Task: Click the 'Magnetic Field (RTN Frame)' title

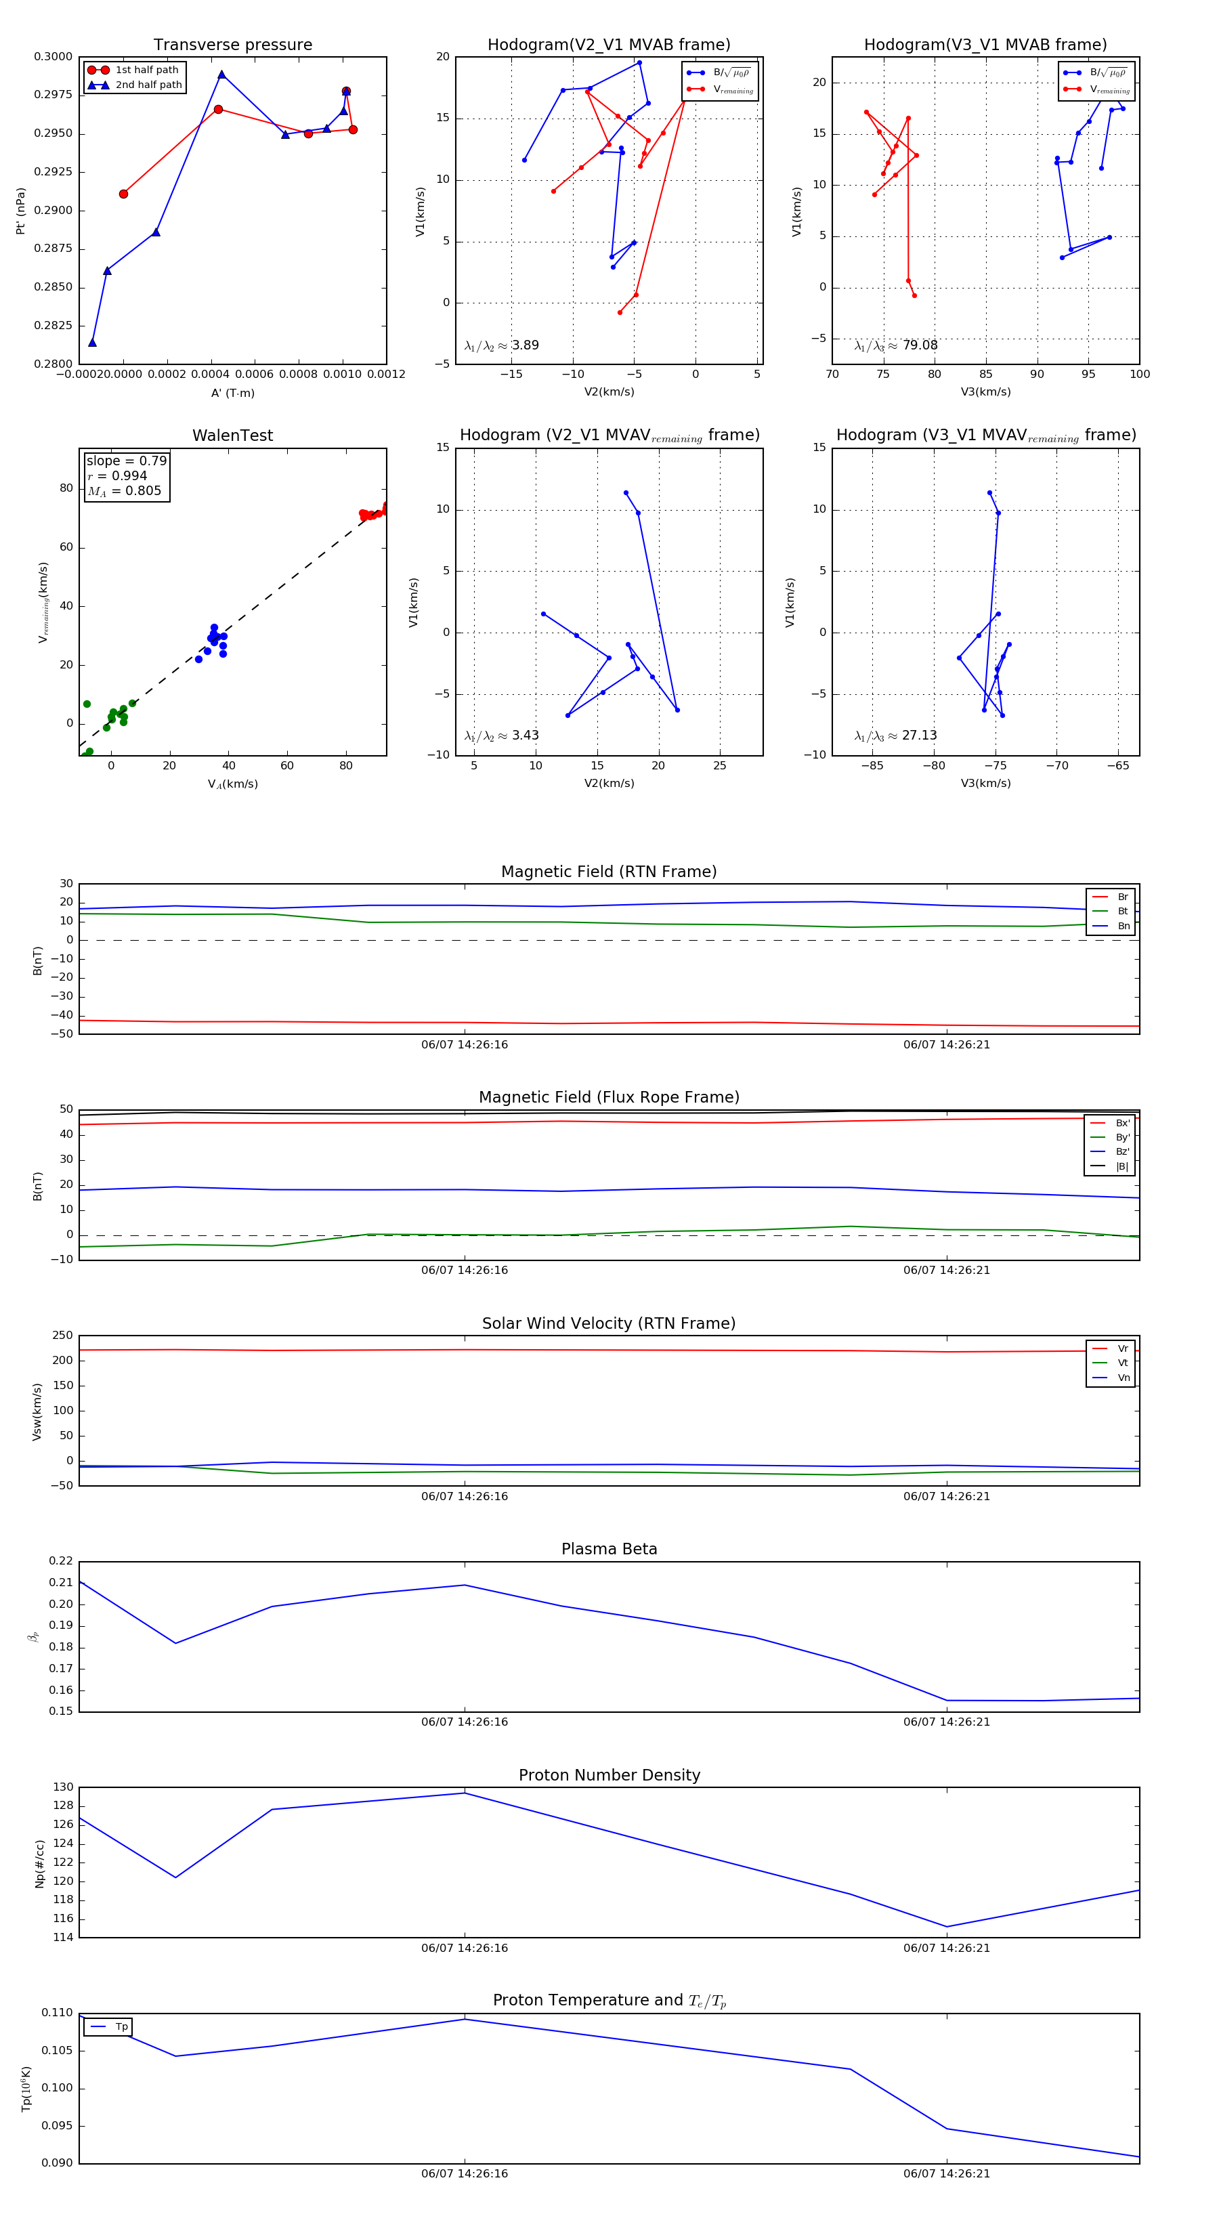Action: [609, 872]
